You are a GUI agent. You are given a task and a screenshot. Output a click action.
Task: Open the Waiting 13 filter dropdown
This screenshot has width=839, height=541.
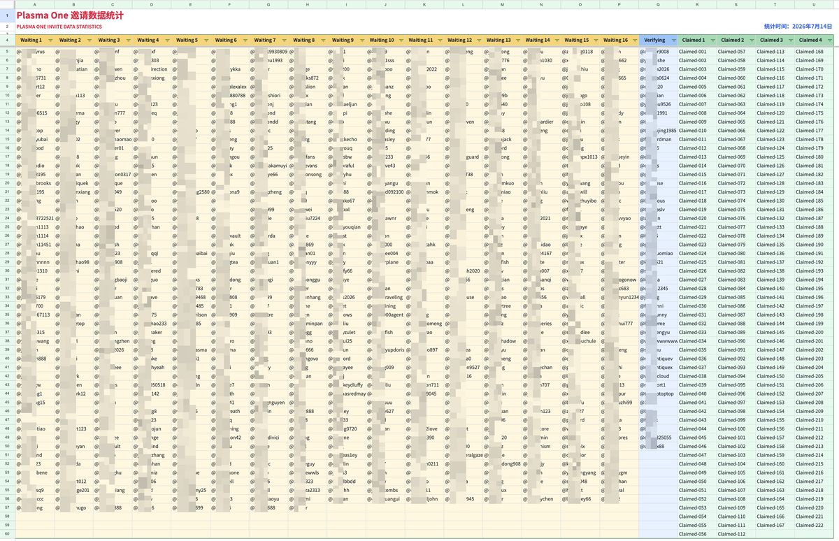pos(518,41)
